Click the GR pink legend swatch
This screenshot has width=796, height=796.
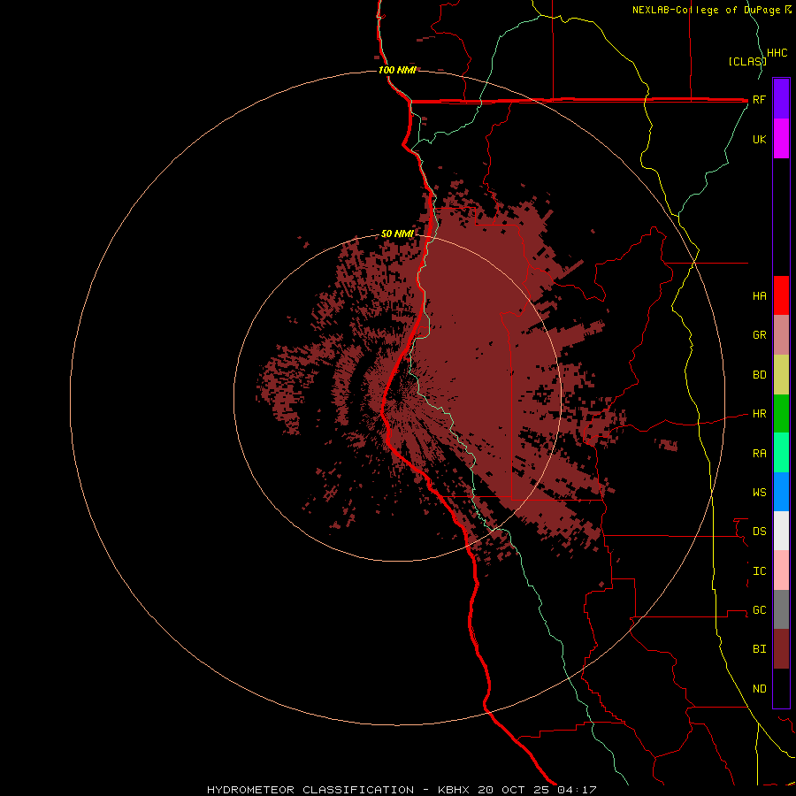pyautogui.click(x=781, y=335)
